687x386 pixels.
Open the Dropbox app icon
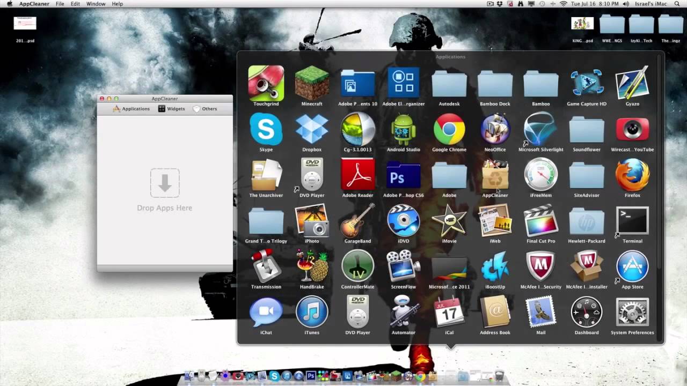point(312,129)
